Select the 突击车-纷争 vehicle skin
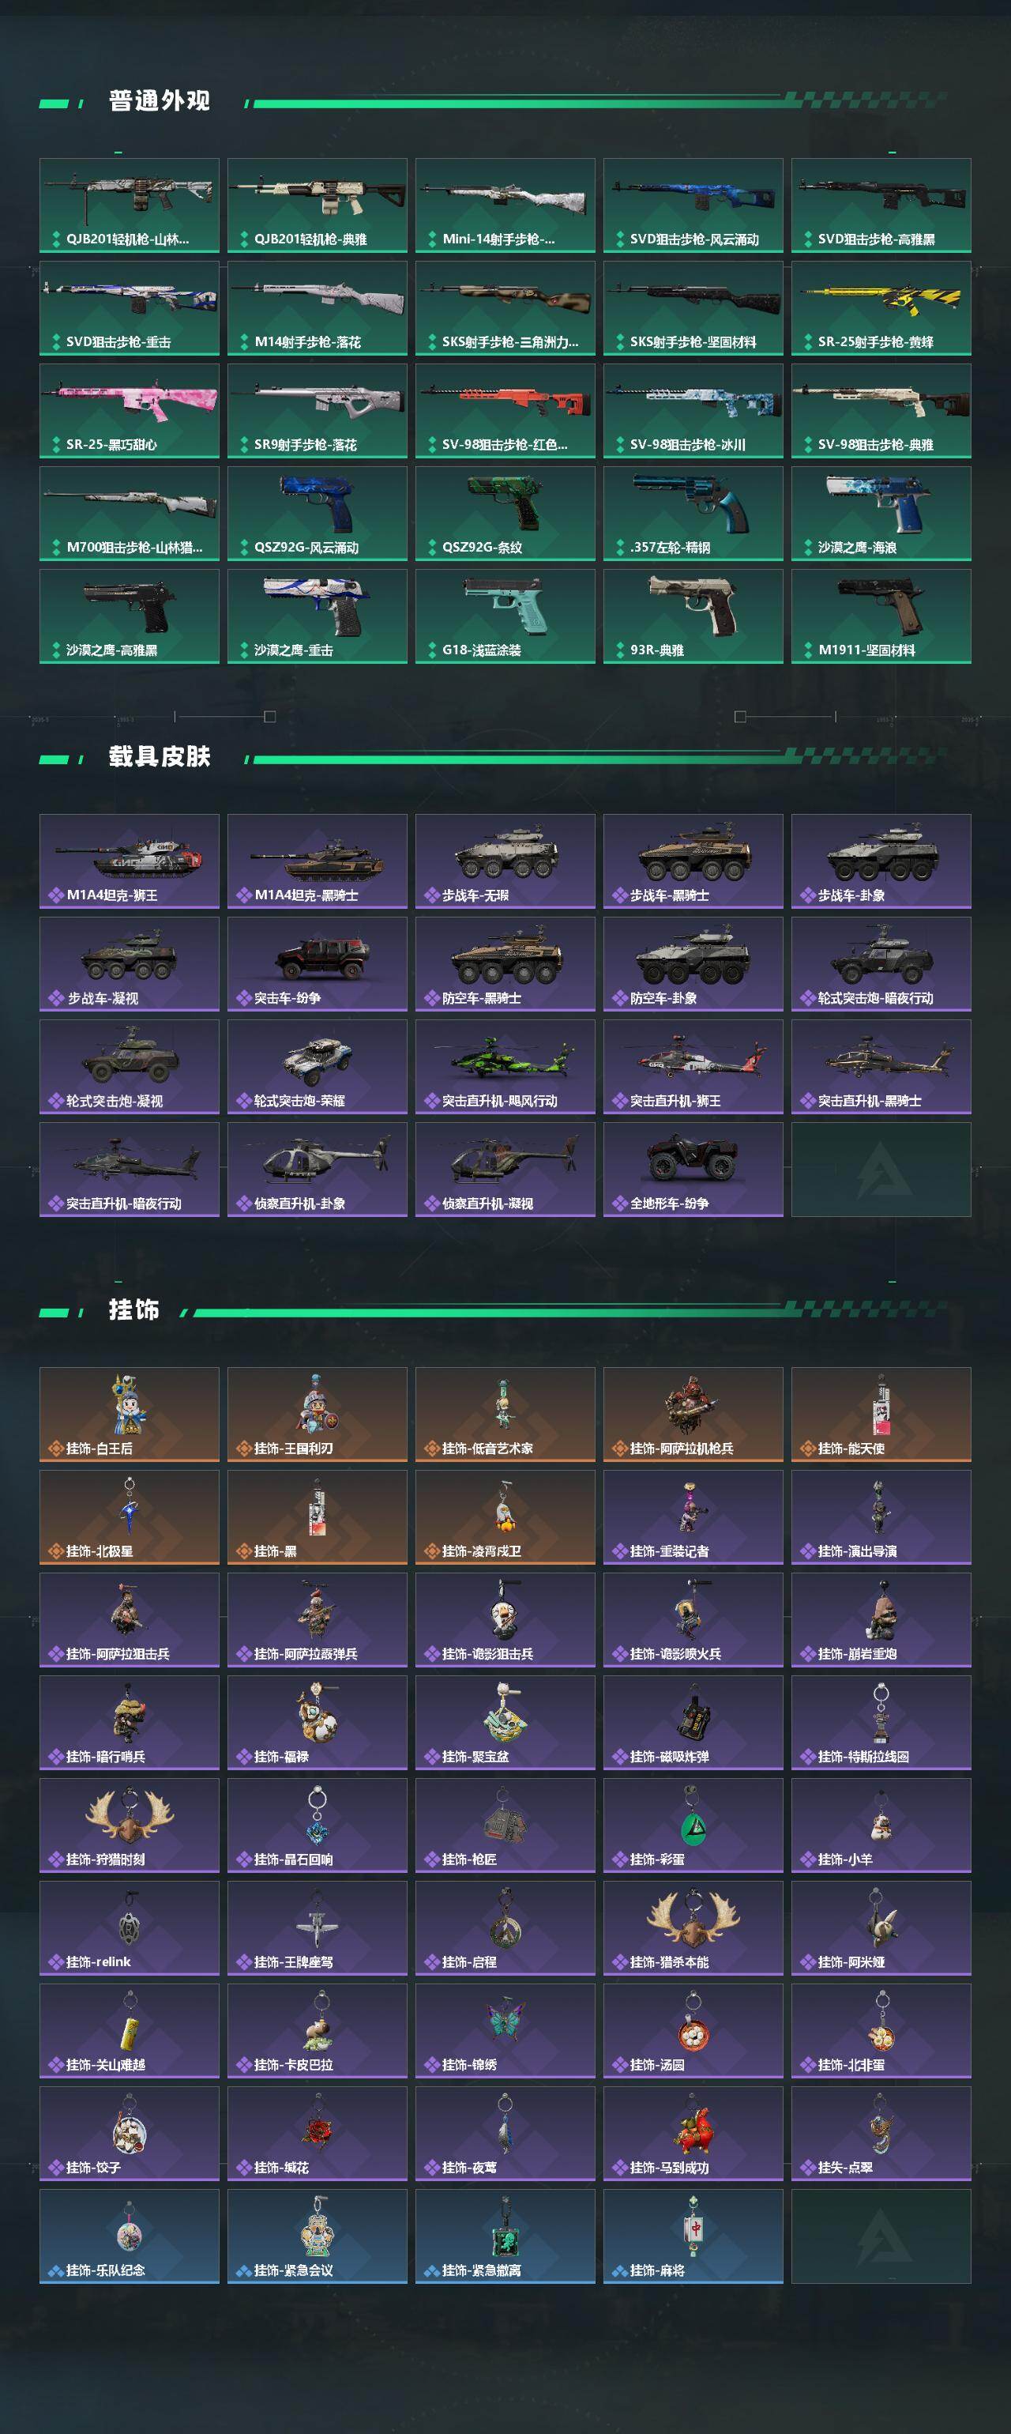The height and width of the screenshot is (2434, 1011). click(x=318, y=964)
